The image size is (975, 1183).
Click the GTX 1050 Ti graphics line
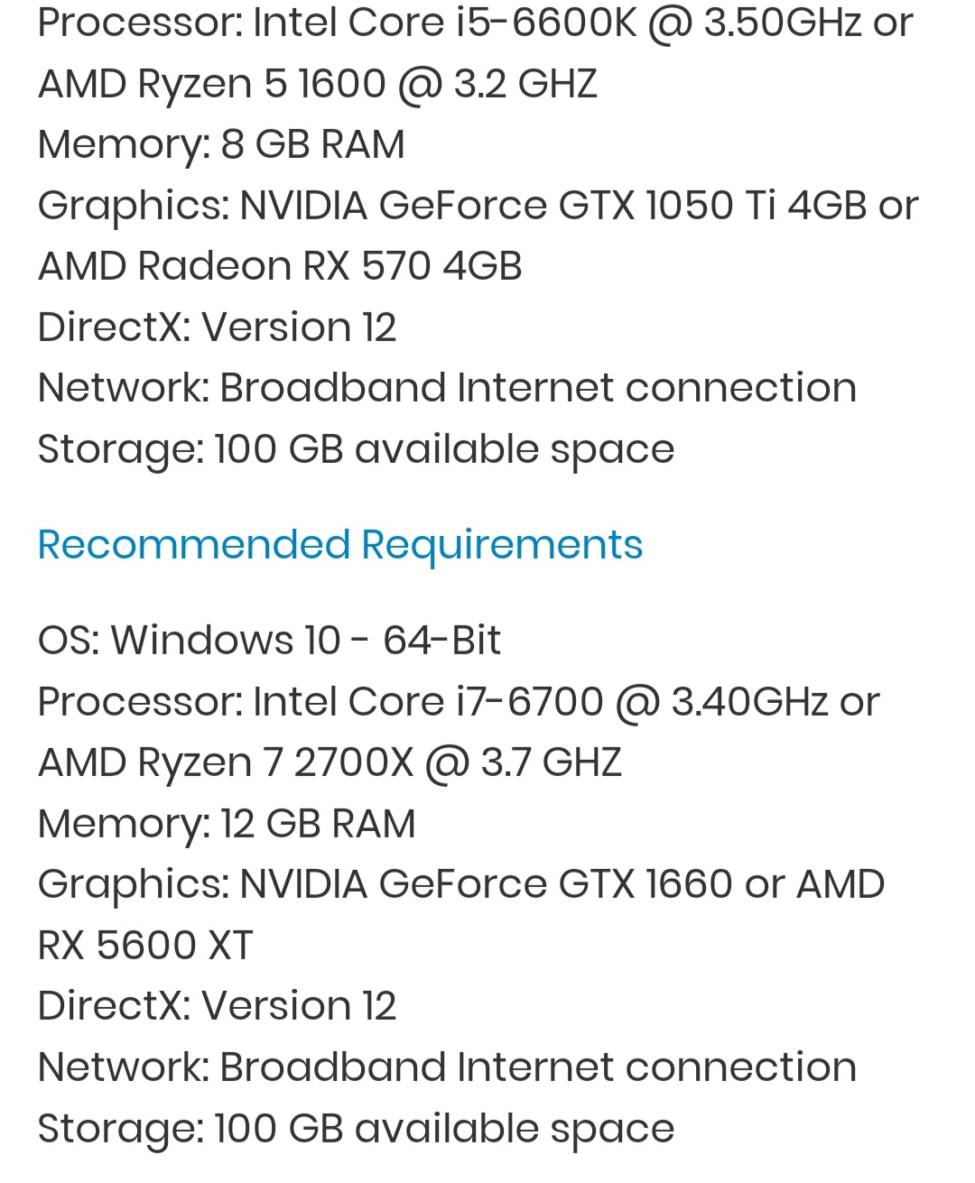(478, 207)
